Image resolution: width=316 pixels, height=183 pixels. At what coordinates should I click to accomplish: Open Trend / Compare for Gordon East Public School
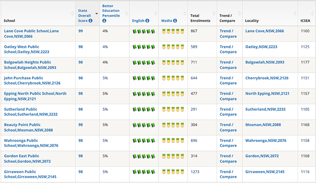[x=228, y=159]
